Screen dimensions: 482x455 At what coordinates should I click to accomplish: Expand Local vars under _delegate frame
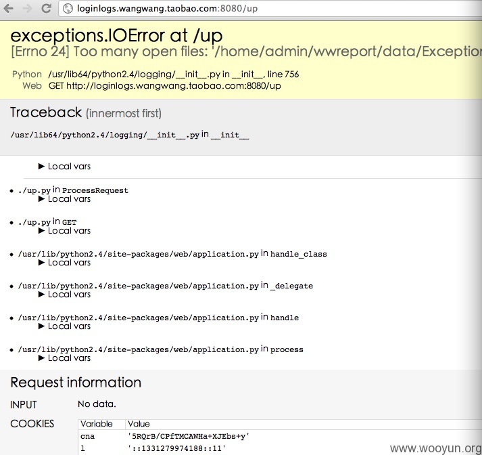click(x=64, y=295)
